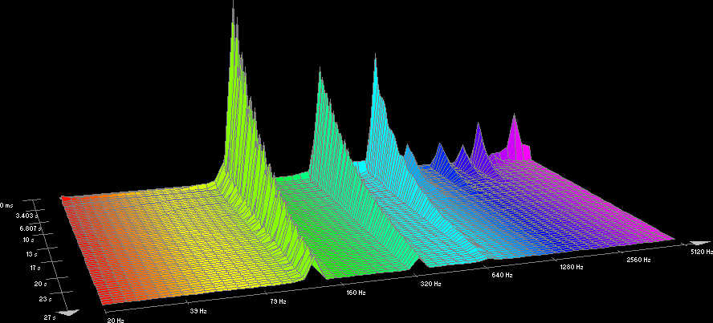Click the 27 s time axis label
This screenshot has height=323, width=713.
pyautogui.click(x=49, y=317)
